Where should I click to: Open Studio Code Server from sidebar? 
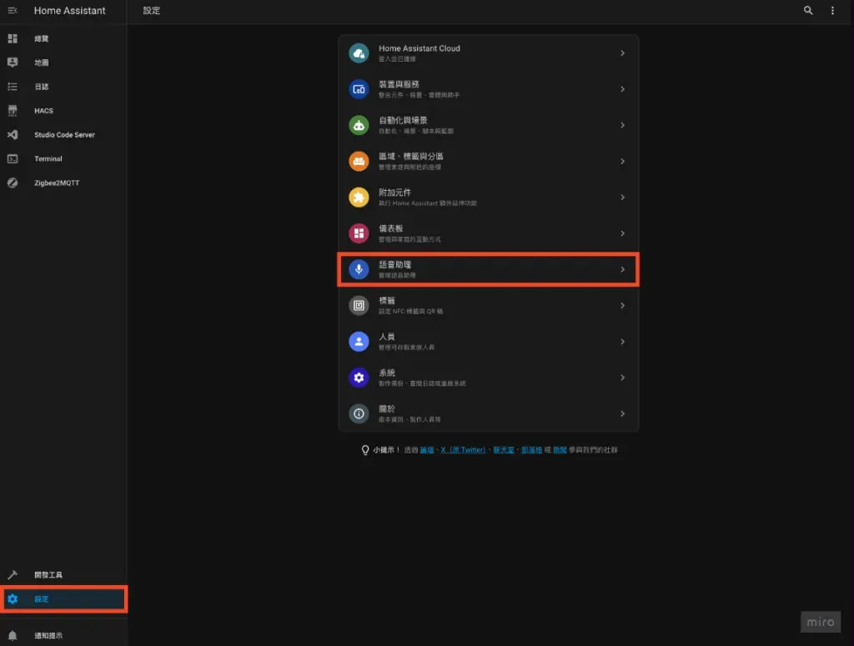tap(12, 134)
